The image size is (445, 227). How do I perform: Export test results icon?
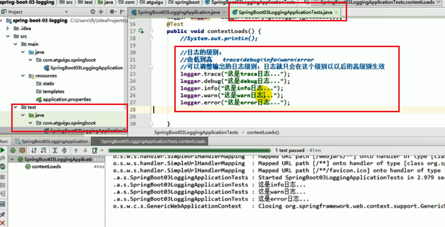point(95,150)
